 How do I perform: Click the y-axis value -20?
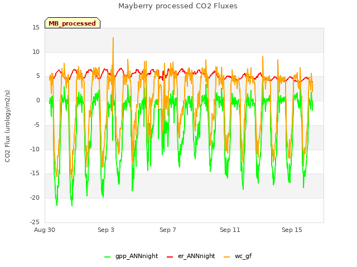tap(35, 198)
